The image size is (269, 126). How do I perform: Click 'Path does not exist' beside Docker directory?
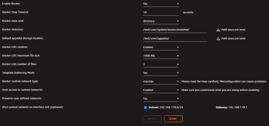[233, 30]
